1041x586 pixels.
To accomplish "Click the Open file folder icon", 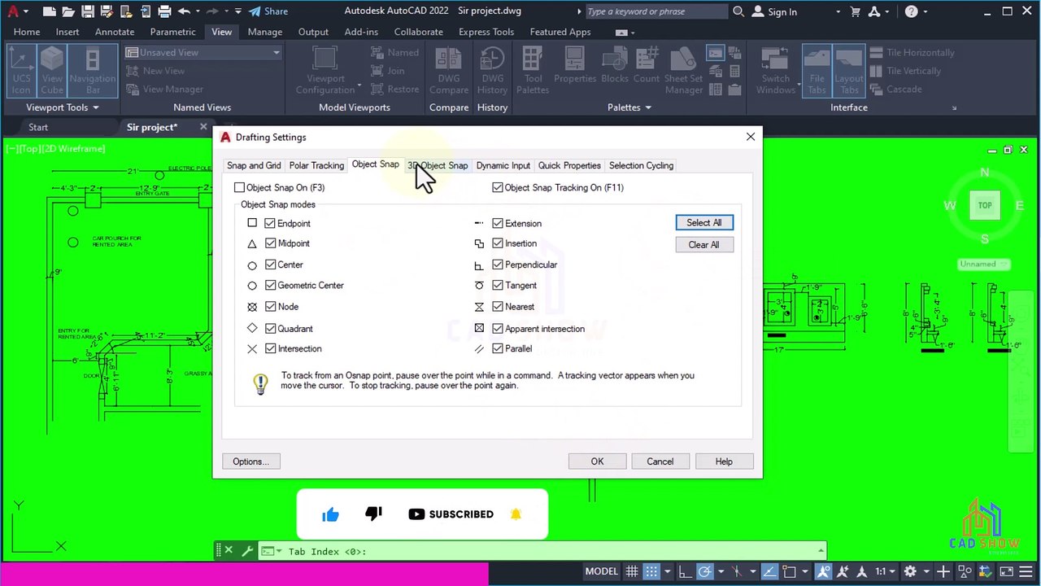I will point(69,11).
